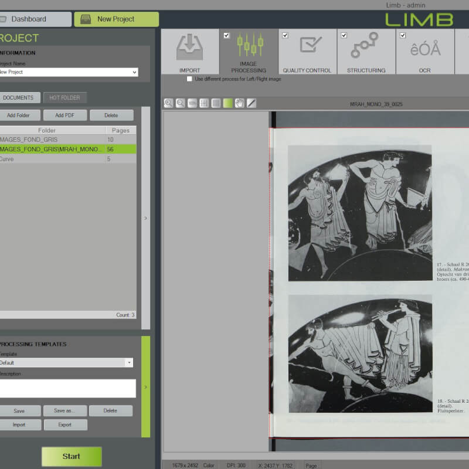This screenshot has width=469, height=469.
Task: Switch to the Hot Folder tab
Action: 64,97
